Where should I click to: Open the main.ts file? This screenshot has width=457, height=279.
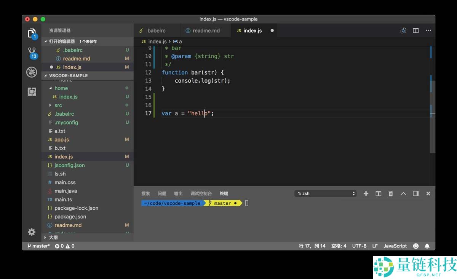(x=88, y=199)
